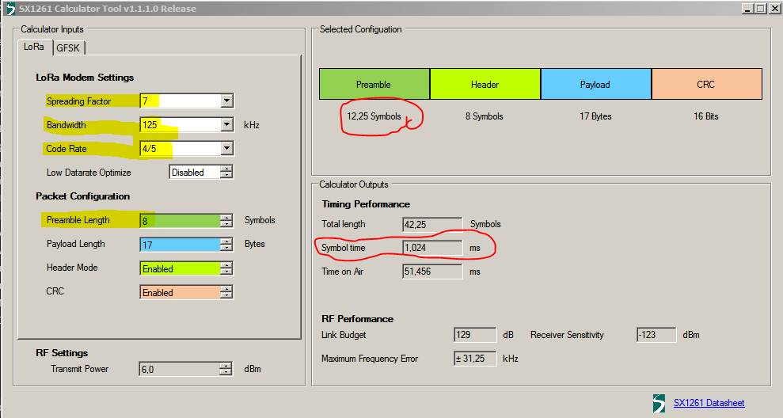Viewport: 783px width, 418px height.
Task: Click the Payload Length spinner arrows
Action: [226, 244]
